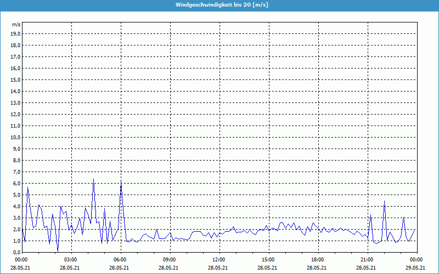
Task: Select the 21:00 time axis label
Action: [x=367, y=259]
